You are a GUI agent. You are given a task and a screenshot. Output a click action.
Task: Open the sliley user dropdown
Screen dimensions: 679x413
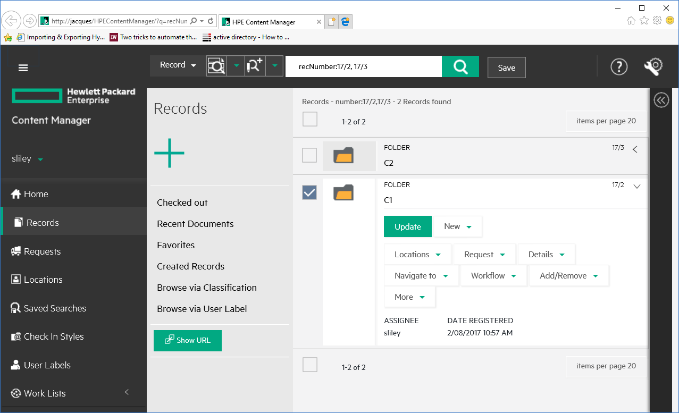pyautogui.click(x=28, y=159)
